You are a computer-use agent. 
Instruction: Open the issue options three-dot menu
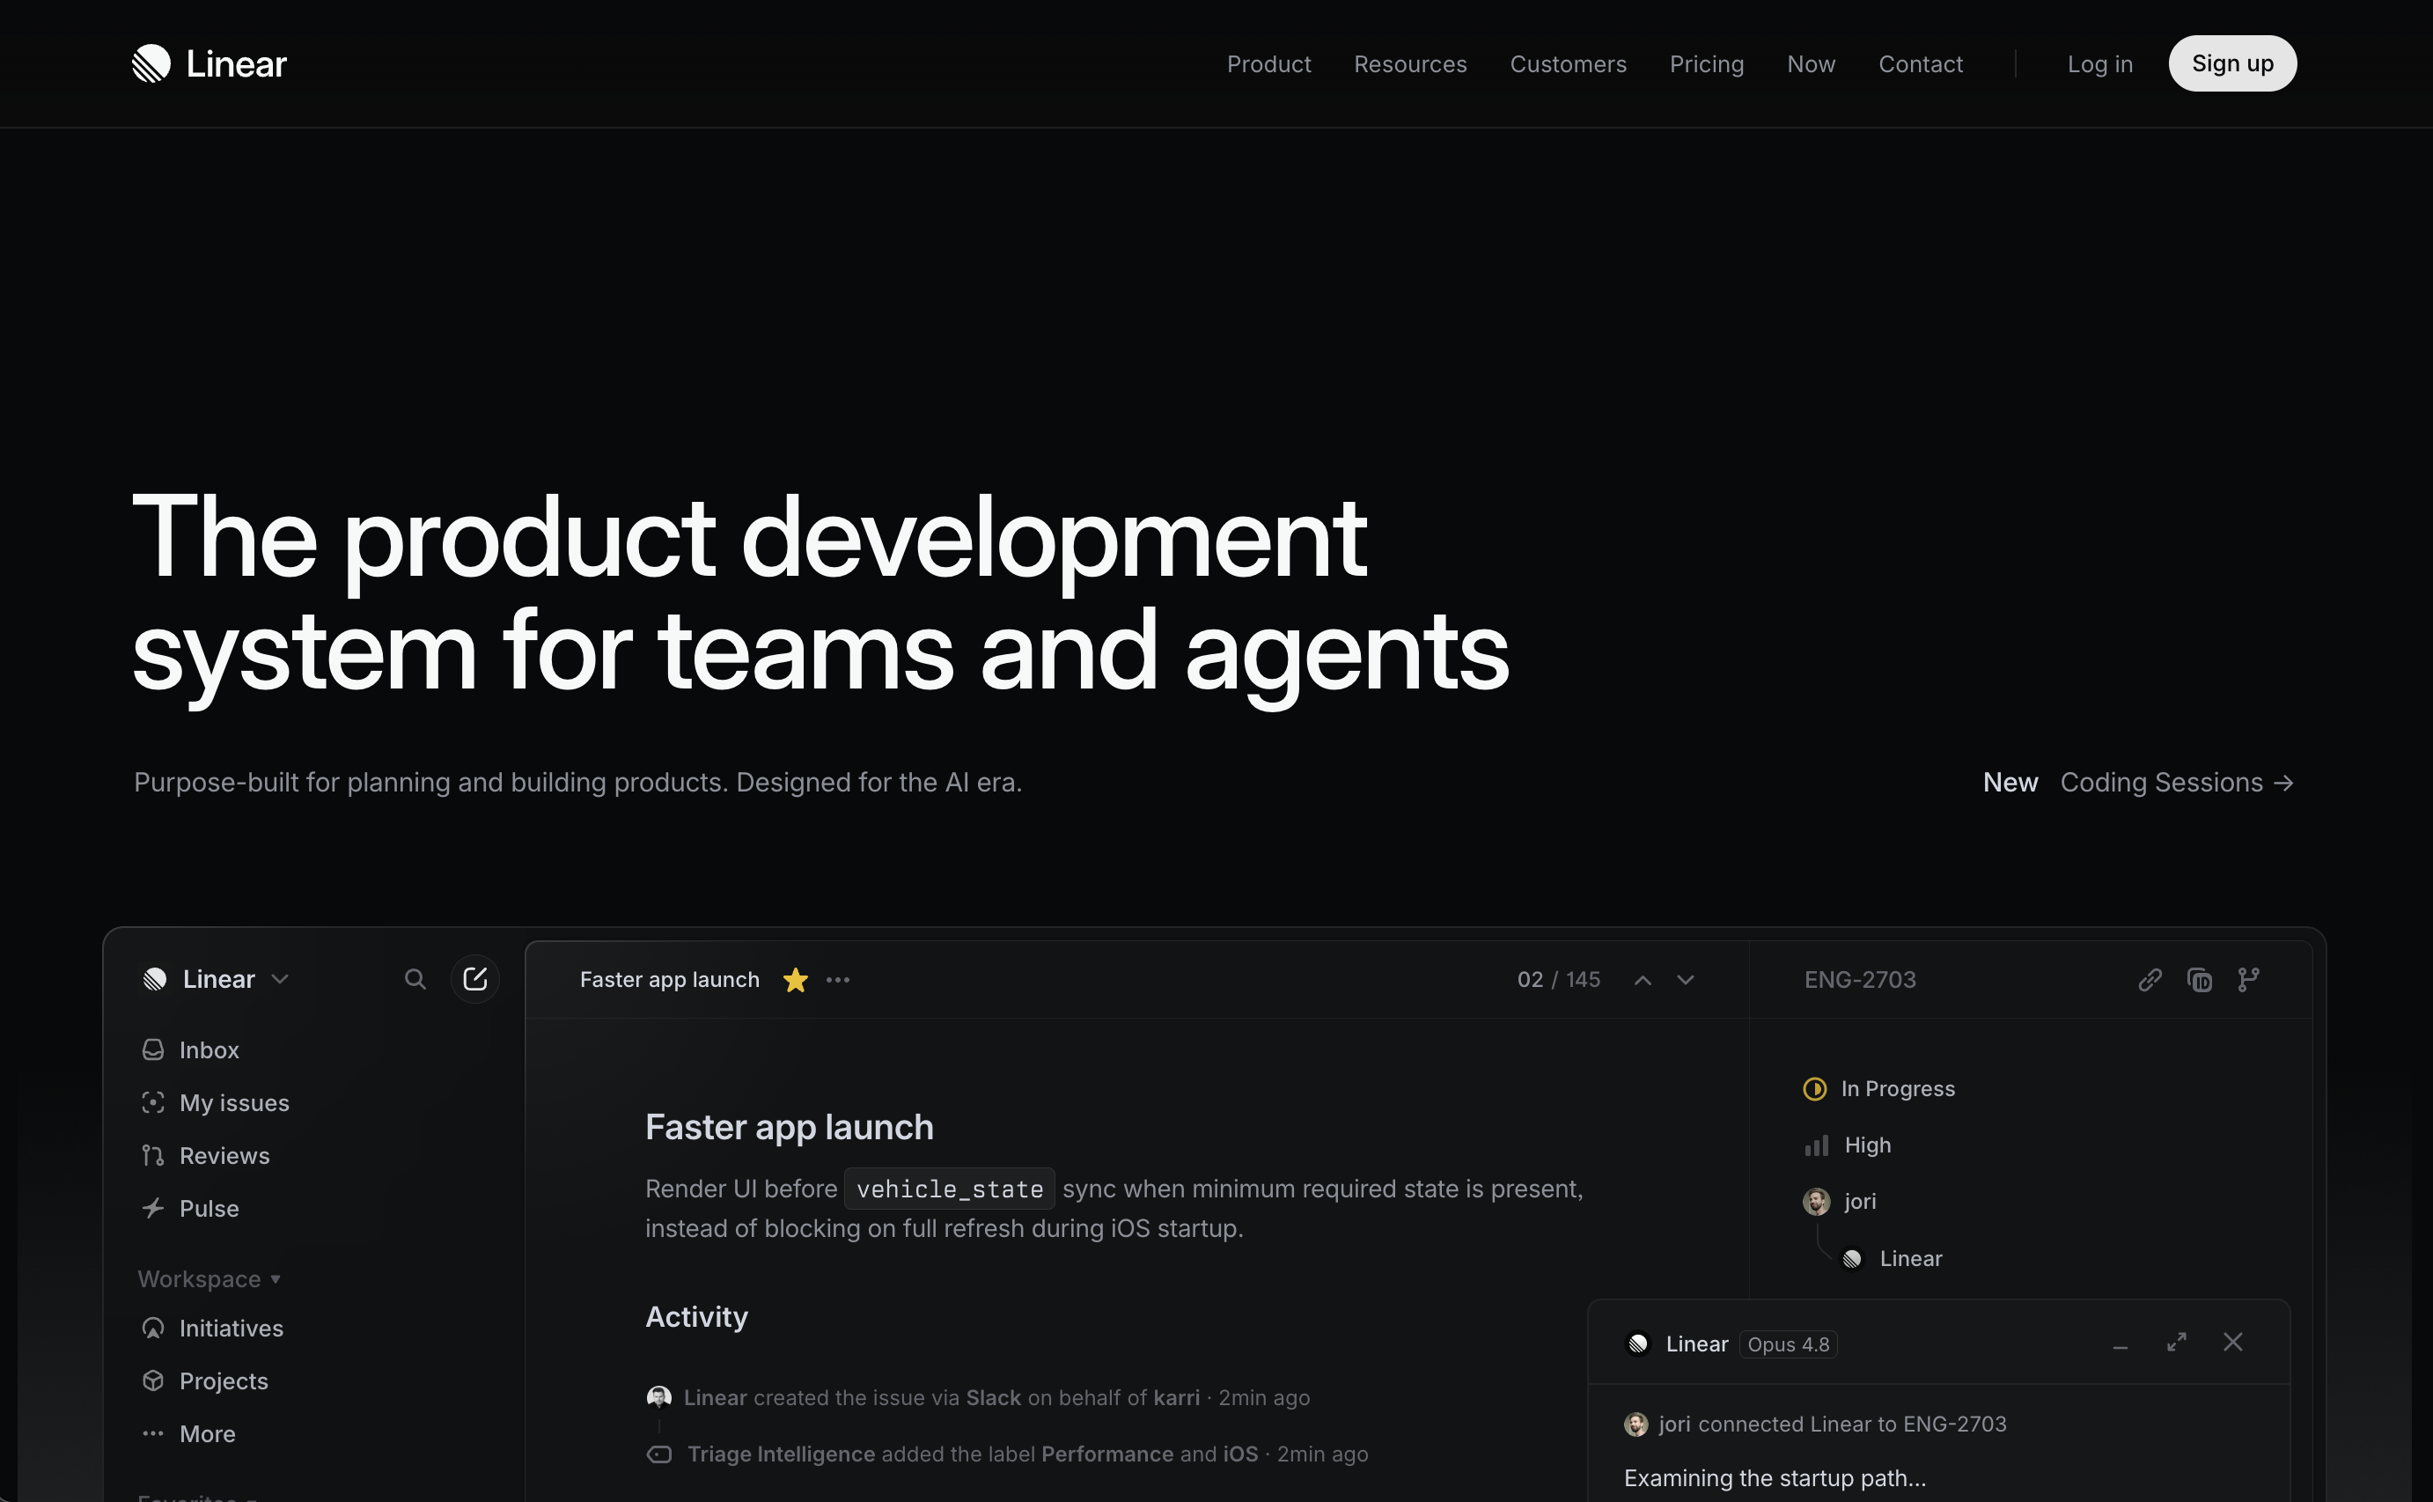coord(838,980)
